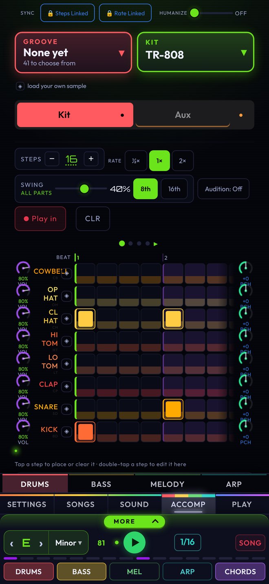This screenshot has width=269, height=584.
Task: Click the CLR clear button
Action: coord(93,219)
